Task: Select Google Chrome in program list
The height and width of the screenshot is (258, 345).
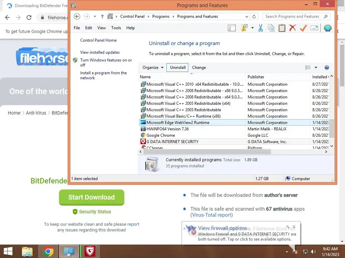Action: pos(234,135)
